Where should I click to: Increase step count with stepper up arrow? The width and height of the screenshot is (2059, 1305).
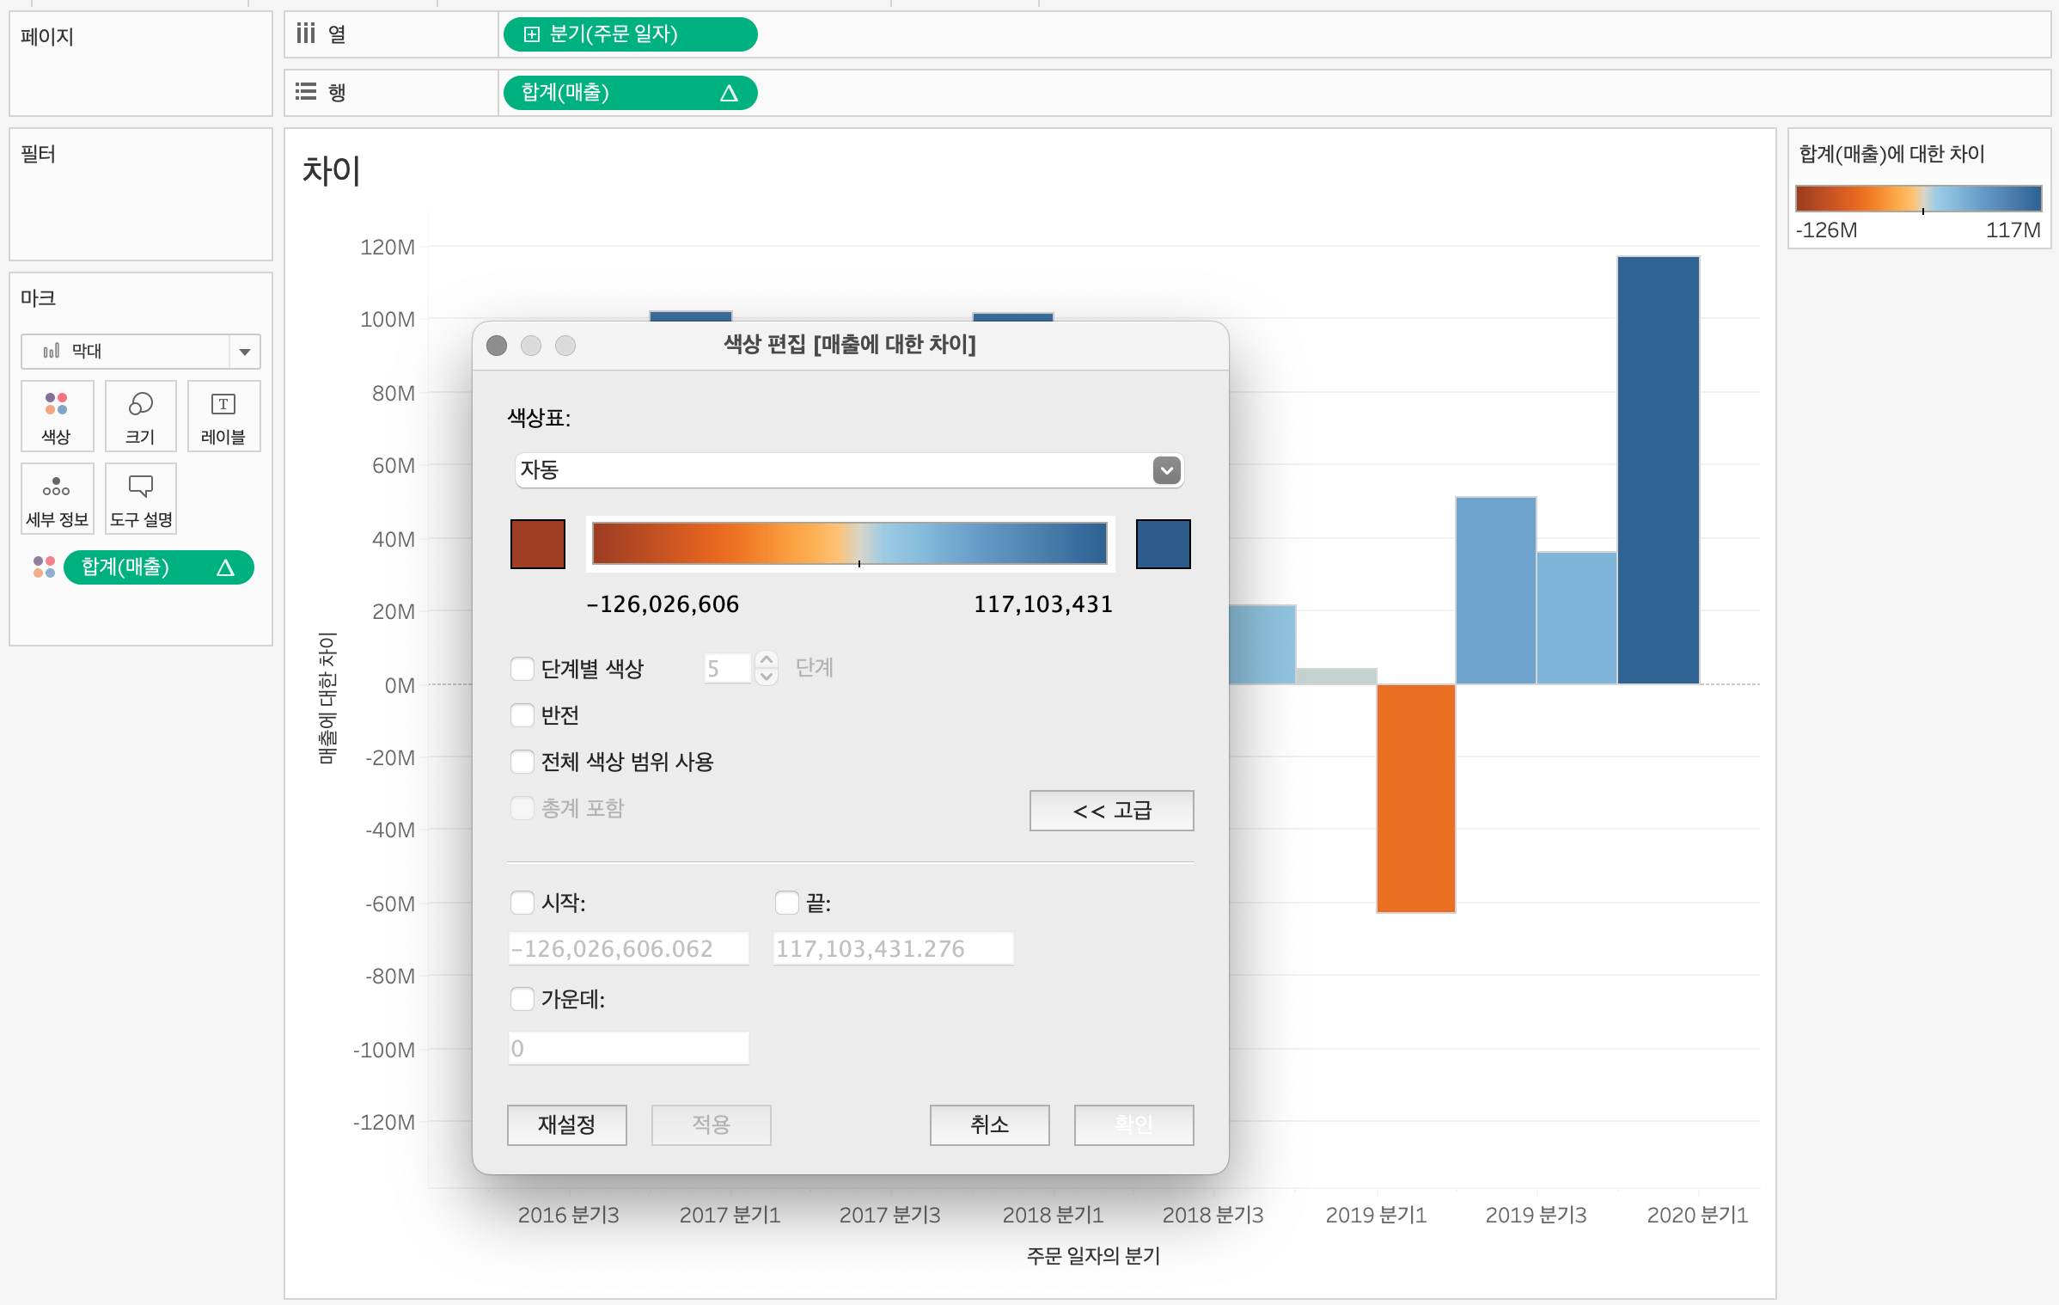767,660
